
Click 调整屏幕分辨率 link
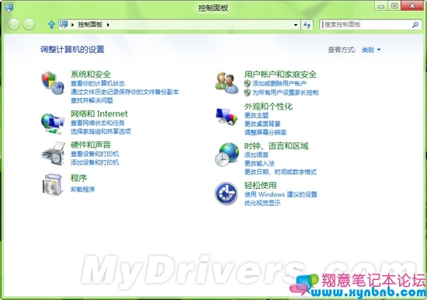click(266, 133)
